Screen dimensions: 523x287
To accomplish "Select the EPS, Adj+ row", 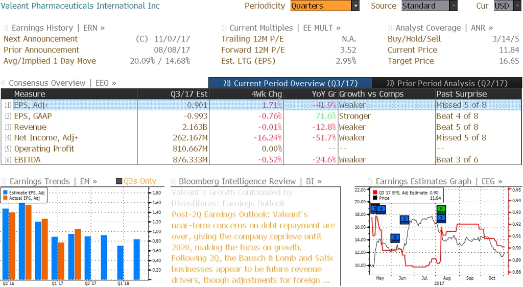I will [x=261, y=105].
